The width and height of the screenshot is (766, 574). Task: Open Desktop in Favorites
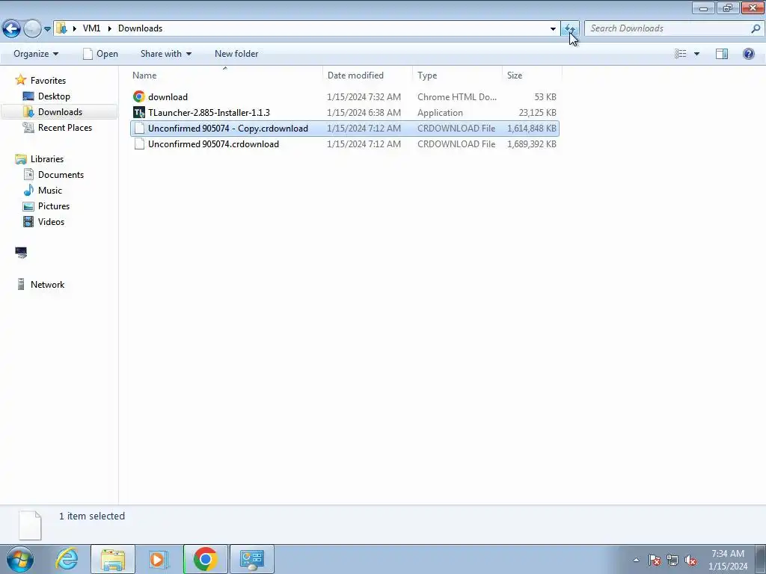click(54, 96)
